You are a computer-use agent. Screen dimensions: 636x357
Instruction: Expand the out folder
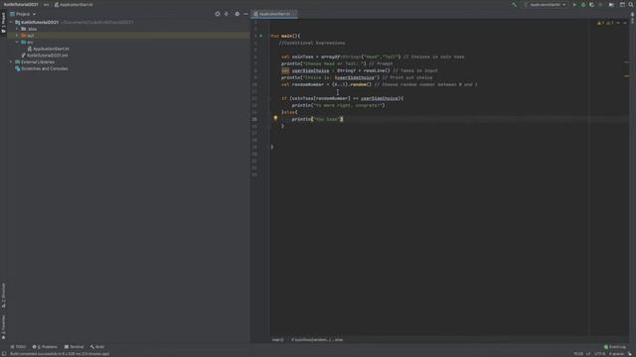[x=17, y=36]
